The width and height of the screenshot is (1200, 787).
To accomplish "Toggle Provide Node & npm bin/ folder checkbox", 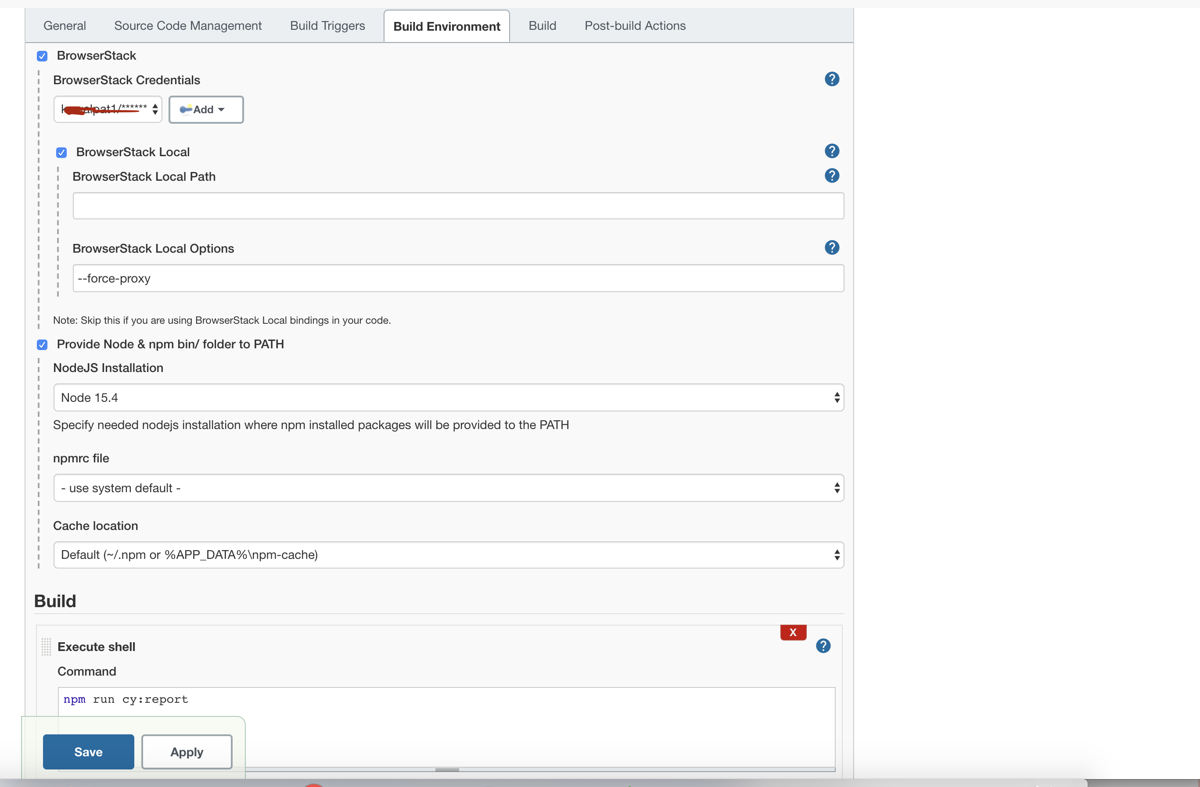I will tap(42, 345).
